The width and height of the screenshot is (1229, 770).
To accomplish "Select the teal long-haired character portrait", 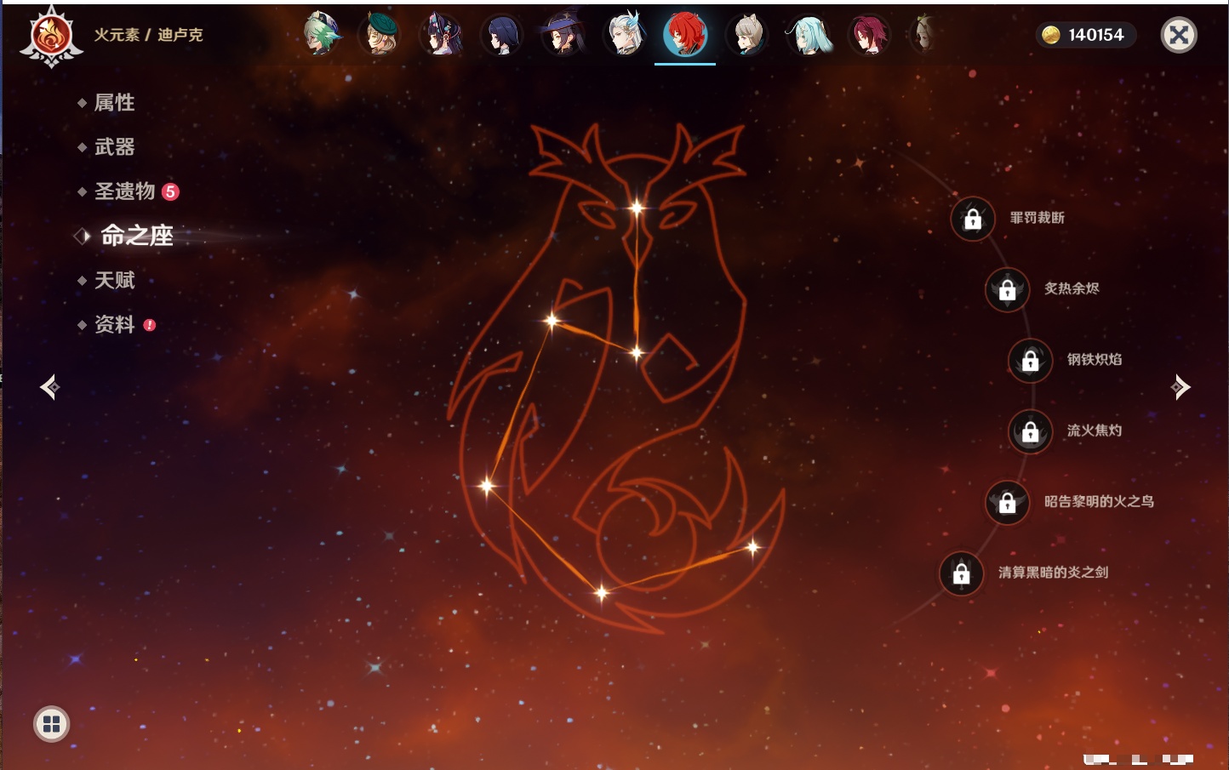I will pos(808,35).
